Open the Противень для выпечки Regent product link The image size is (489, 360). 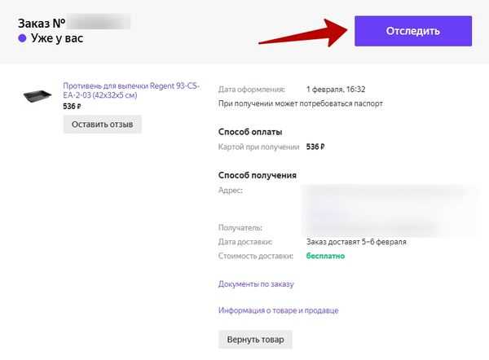tap(131, 90)
